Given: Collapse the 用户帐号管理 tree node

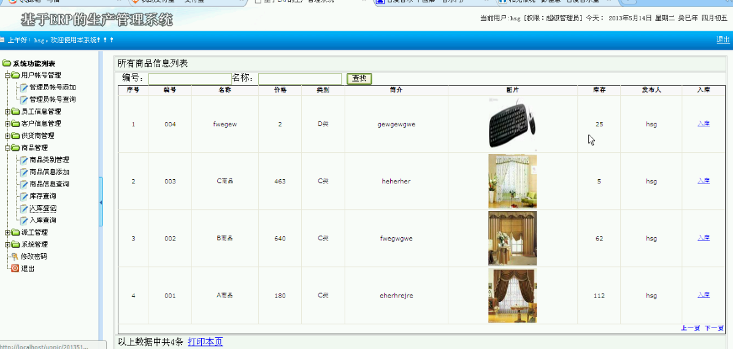Looking at the screenshot, I should click(x=7, y=75).
